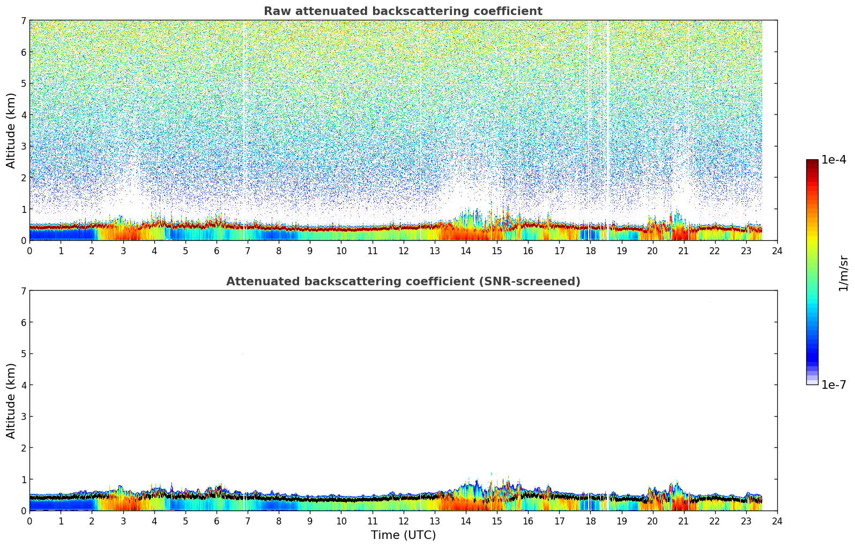Select hour 0 tick on bottom plot

pos(29,521)
